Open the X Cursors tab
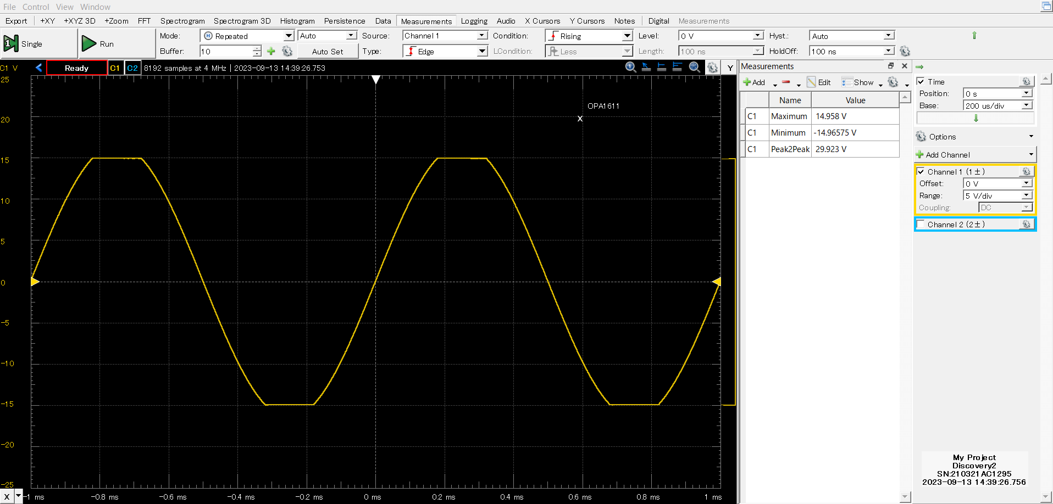The image size is (1053, 504). pyautogui.click(x=542, y=21)
